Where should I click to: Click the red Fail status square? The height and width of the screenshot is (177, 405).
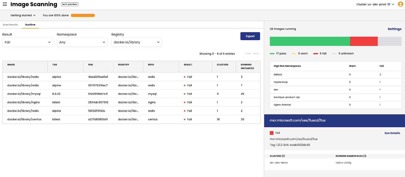(272, 133)
